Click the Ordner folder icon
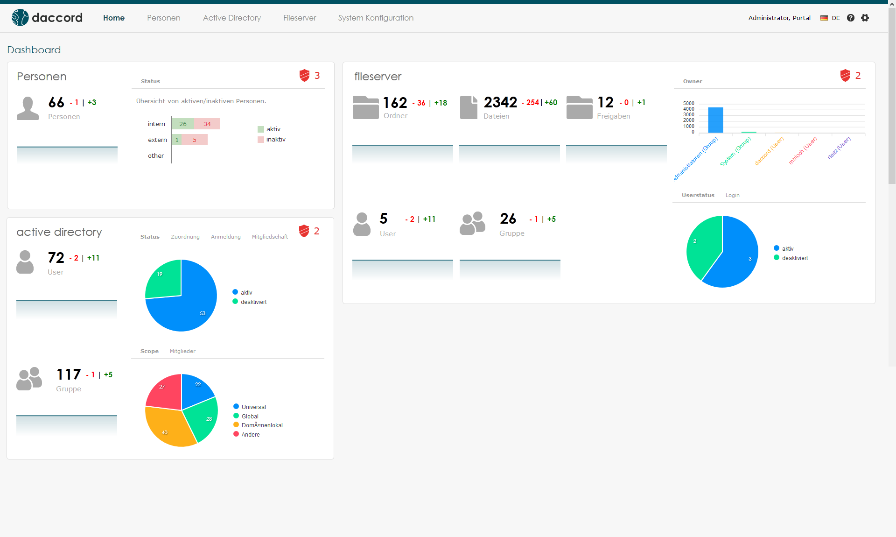The height and width of the screenshot is (537, 896). tap(366, 107)
